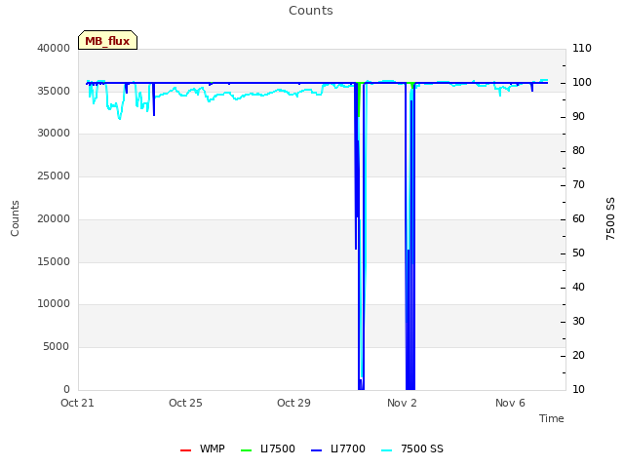This screenshot has width=624, height=468.
Task: Click the red WMP legend swatch
Action: [x=185, y=450]
